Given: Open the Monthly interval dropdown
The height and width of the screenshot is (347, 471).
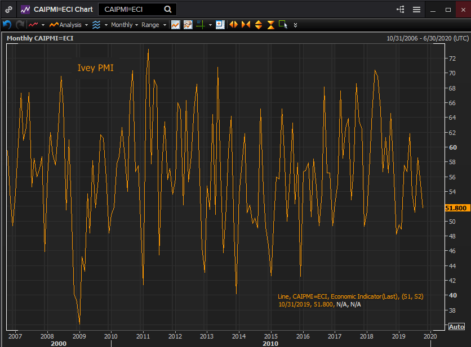Looking at the screenshot, I should [124, 25].
